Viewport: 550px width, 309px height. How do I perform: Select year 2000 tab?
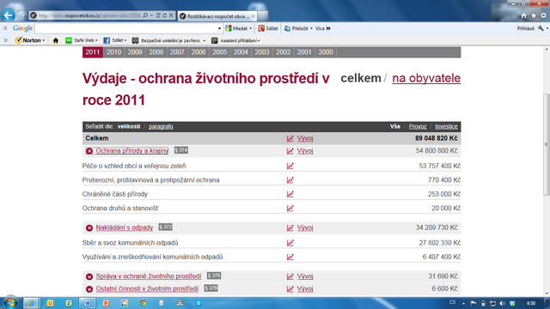tap(326, 52)
